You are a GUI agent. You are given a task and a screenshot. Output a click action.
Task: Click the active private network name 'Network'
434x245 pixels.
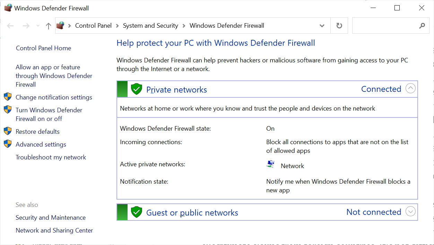point(292,166)
